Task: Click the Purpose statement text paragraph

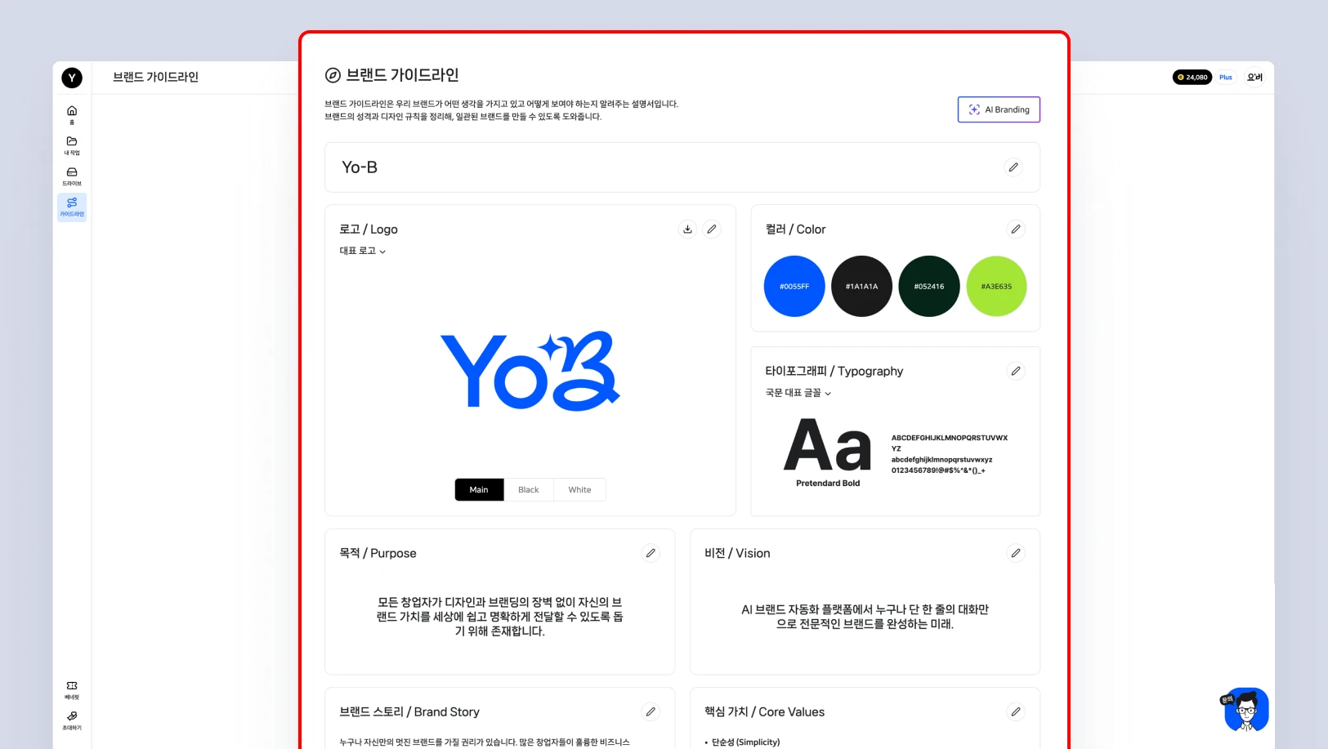Action: [500, 617]
